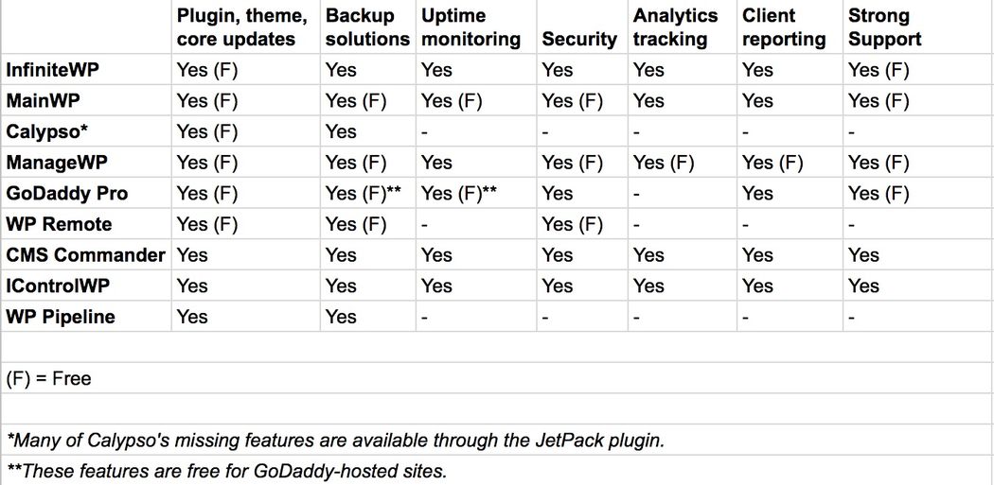Click the WP Remote row label

click(x=86, y=224)
